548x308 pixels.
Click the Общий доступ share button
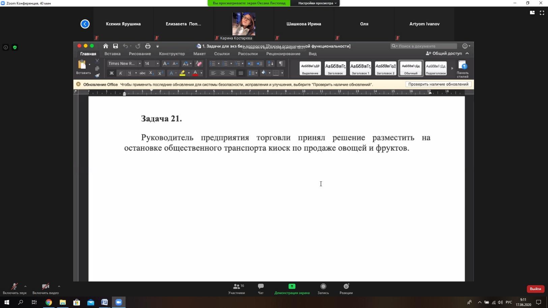tap(444, 54)
